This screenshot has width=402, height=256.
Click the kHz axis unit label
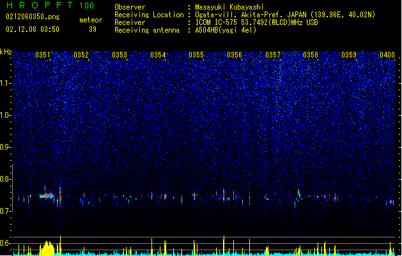(x=6, y=52)
